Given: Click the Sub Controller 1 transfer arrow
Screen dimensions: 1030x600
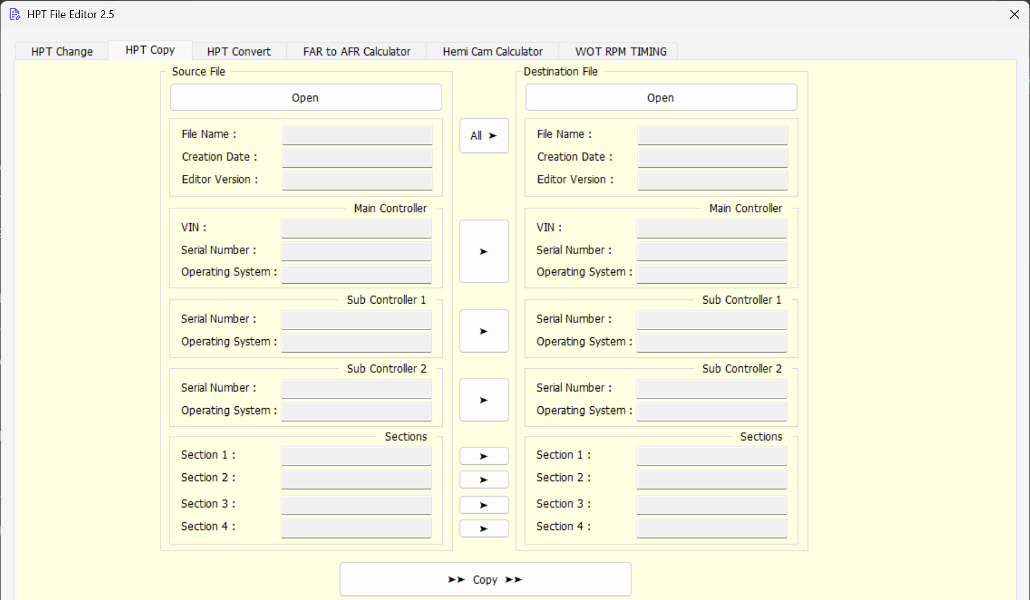Looking at the screenshot, I should pos(483,331).
